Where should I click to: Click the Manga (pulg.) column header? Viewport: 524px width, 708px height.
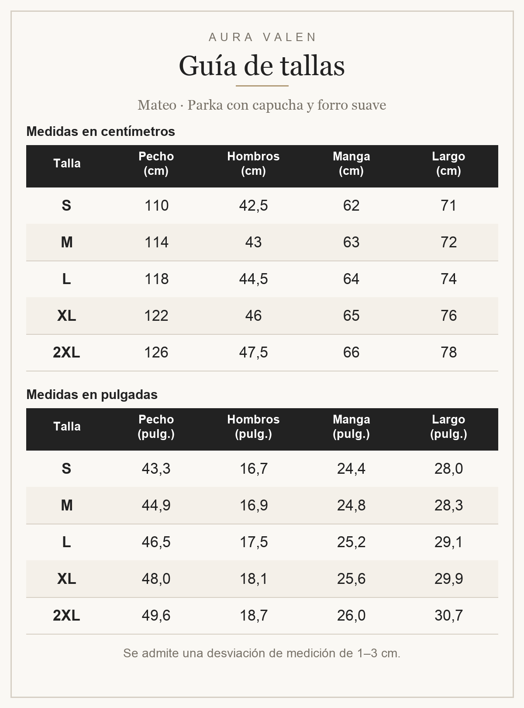coord(351,427)
